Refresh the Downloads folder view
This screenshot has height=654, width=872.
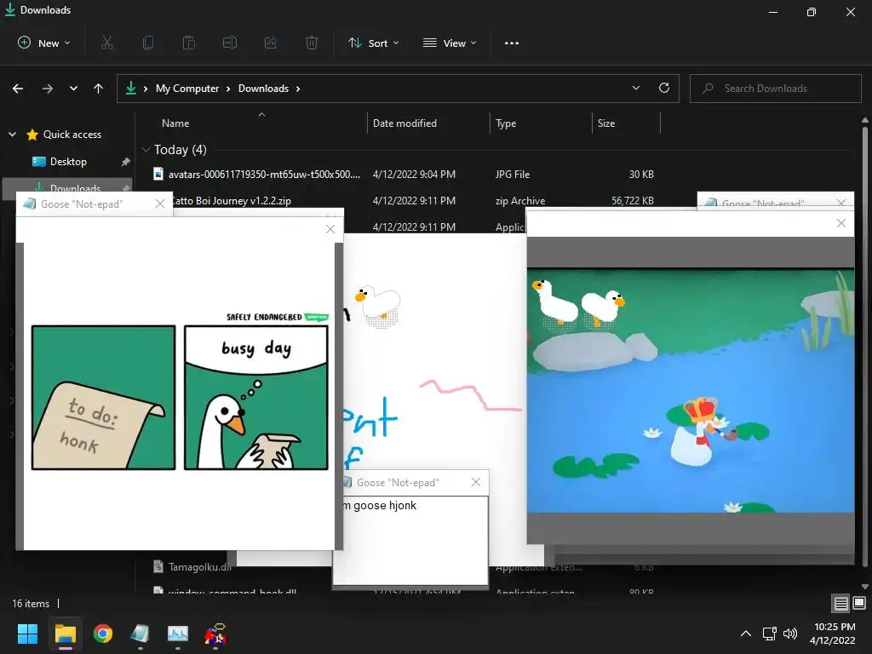(x=664, y=88)
